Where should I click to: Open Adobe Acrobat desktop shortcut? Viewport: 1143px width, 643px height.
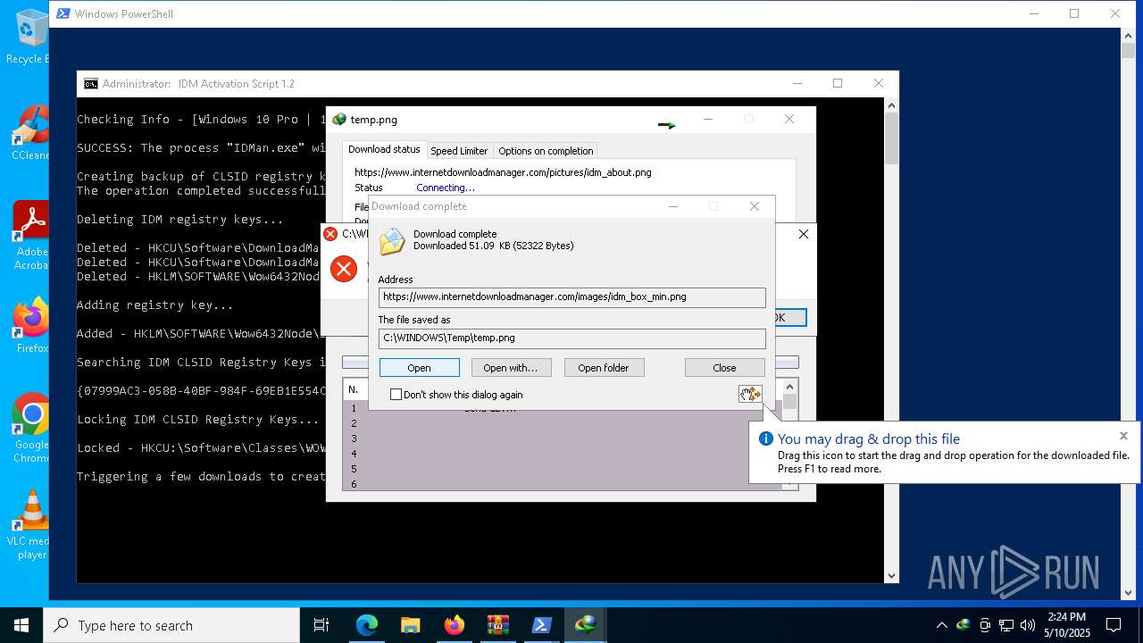(31, 235)
